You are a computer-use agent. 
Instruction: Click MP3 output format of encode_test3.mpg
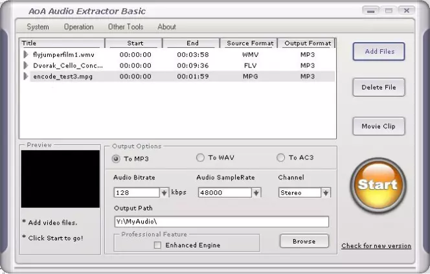tap(308, 76)
